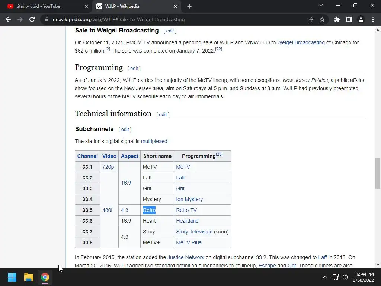Open the MeTV Plus link
The height and width of the screenshot is (286, 381).
coord(189,242)
